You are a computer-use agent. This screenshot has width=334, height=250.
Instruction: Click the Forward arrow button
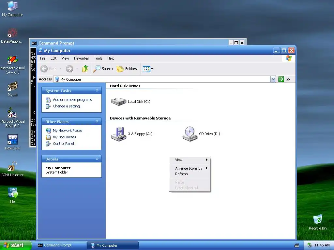point(69,69)
